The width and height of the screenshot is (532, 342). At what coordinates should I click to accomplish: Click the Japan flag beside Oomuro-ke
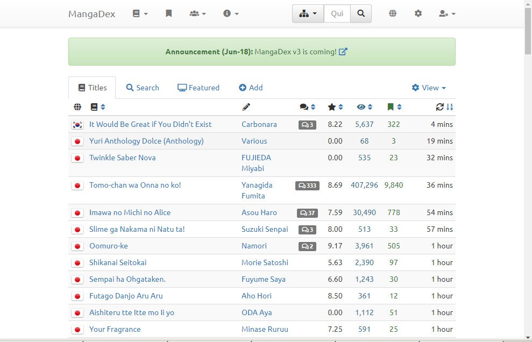[x=77, y=246]
